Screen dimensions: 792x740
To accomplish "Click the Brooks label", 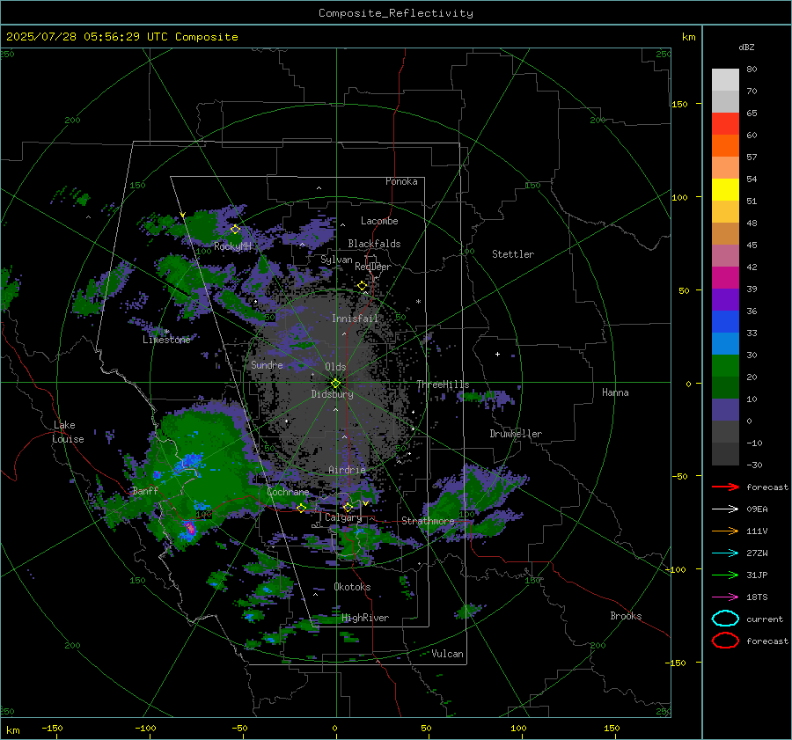I will coord(626,616).
